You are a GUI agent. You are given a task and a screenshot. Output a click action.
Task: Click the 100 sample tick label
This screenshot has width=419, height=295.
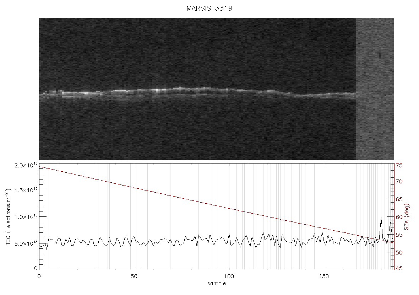pyautogui.click(x=229, y=276)
